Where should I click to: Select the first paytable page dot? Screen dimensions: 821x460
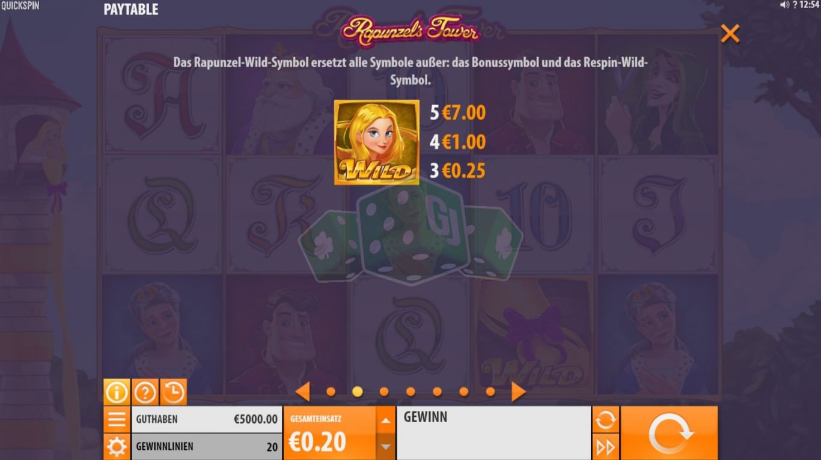click(x=331, y=392)
